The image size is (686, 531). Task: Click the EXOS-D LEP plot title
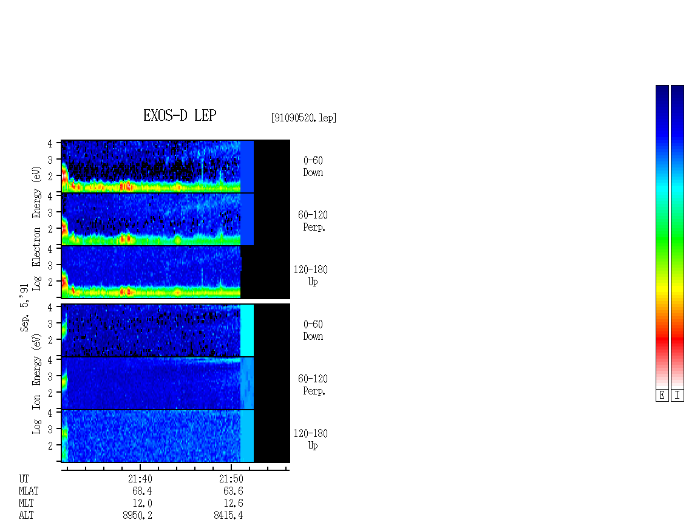(x=180, y=115)
